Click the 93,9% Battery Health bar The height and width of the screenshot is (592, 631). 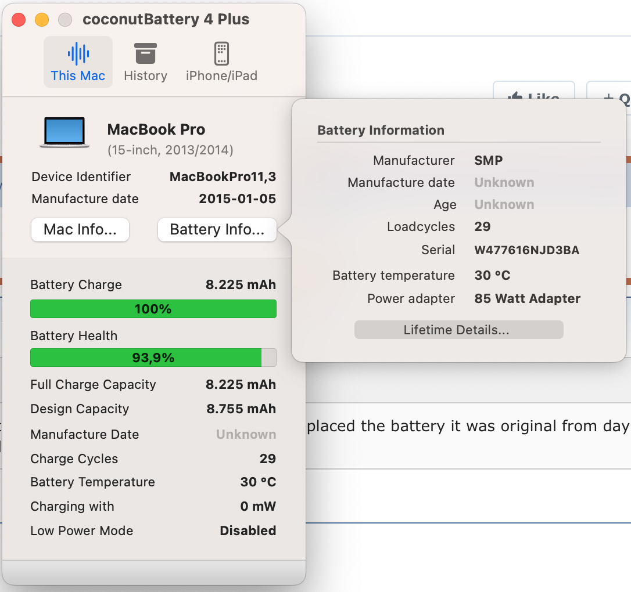click(153, 358)
